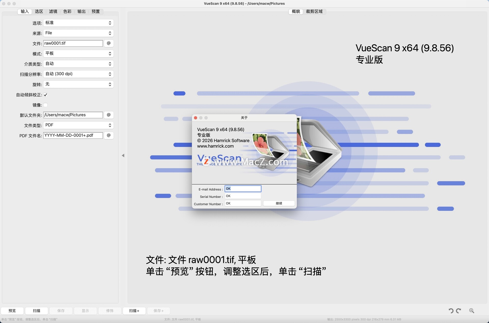Click the Serial Number field in the dialog

(243, 196)
